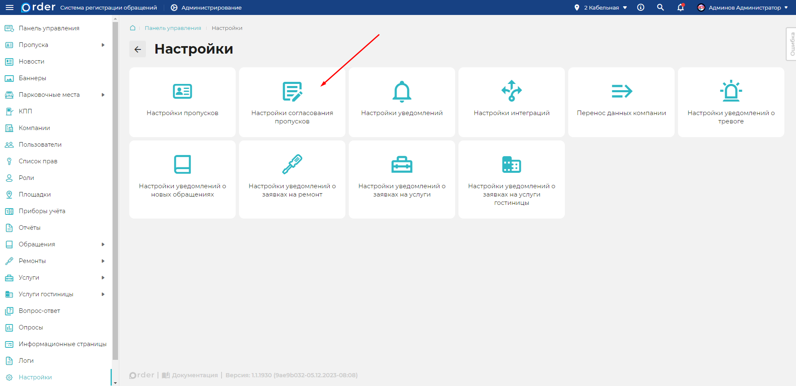
Task: Click the home icon in the breadcrumbs
Action: coord(133,28)
